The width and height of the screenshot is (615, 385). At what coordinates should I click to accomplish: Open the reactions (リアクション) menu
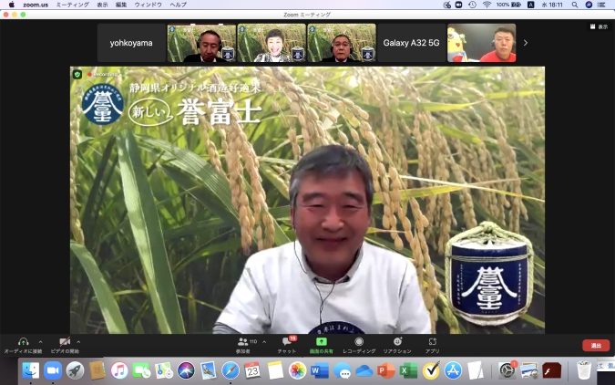pyautogui.click(x=397, y=345)
